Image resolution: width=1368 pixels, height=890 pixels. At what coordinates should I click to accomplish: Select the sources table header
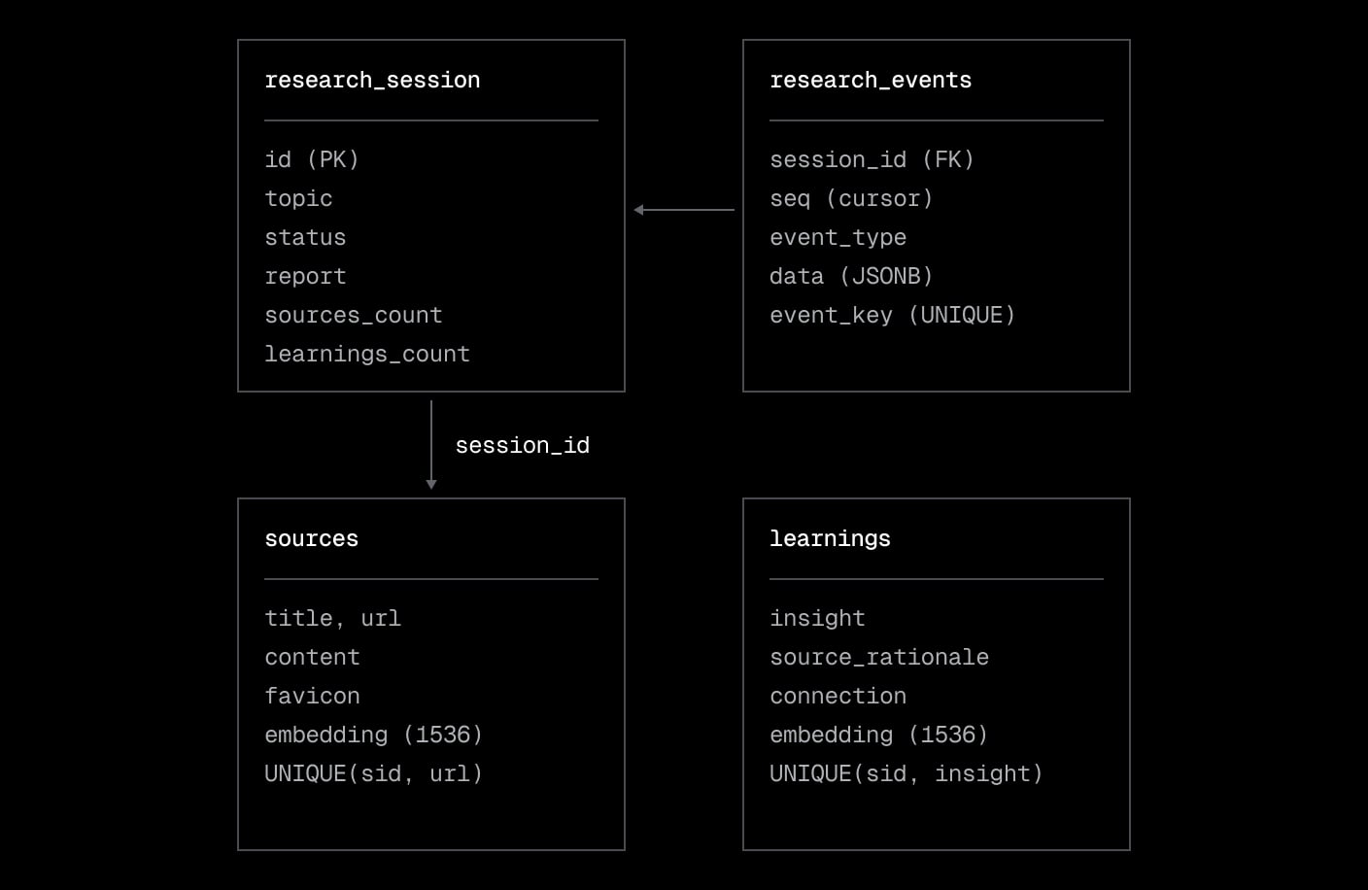tap(311, 539)
